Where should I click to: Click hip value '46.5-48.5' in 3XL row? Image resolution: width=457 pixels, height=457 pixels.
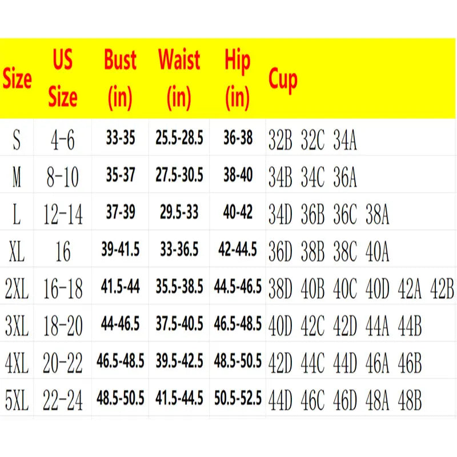tap(238, 323)
